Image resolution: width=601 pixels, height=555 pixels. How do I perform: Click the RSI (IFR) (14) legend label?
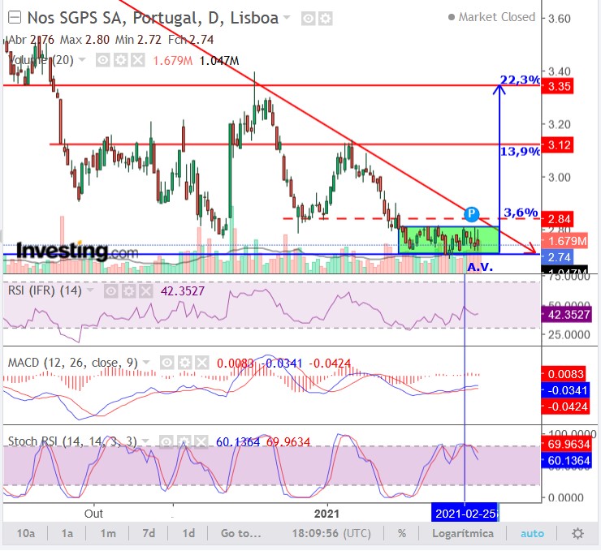pos(45,290)
